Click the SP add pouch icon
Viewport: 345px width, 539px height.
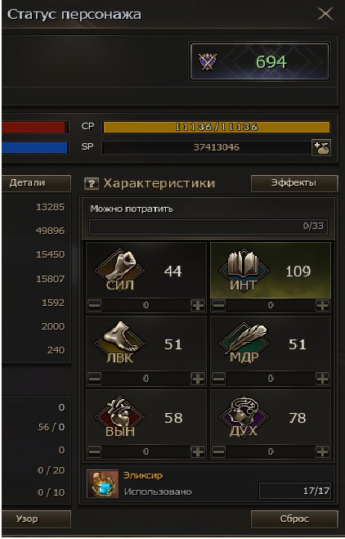[321, 148]
